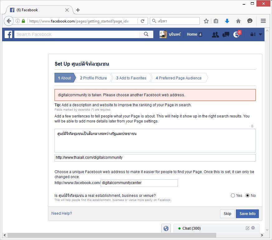Viewport: 272px width, 240px height.
Task: Open the Firefox hamburger menu
Action: (263, 21)
